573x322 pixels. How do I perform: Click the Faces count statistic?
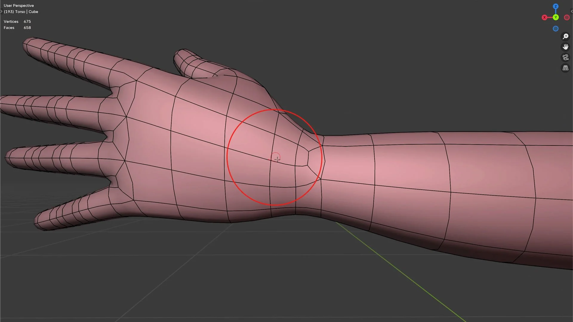17,27
